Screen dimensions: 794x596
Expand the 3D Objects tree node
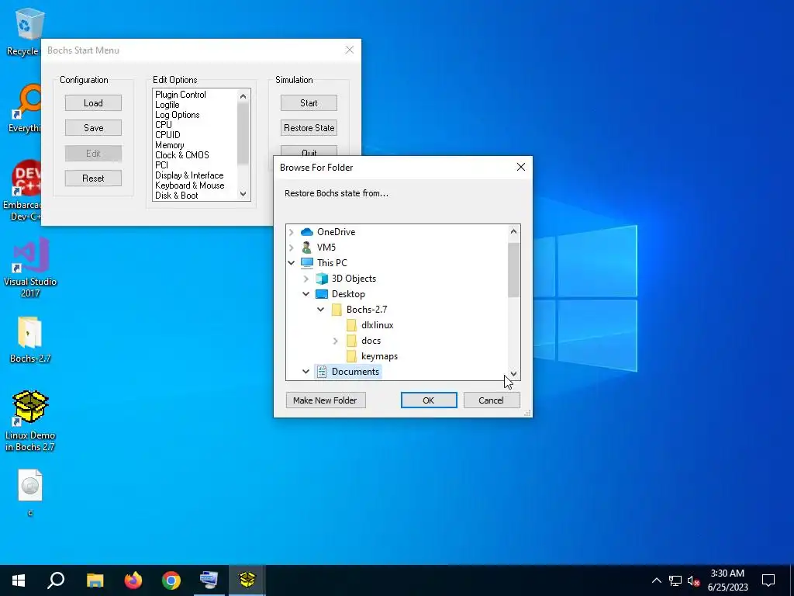(306, 279)
